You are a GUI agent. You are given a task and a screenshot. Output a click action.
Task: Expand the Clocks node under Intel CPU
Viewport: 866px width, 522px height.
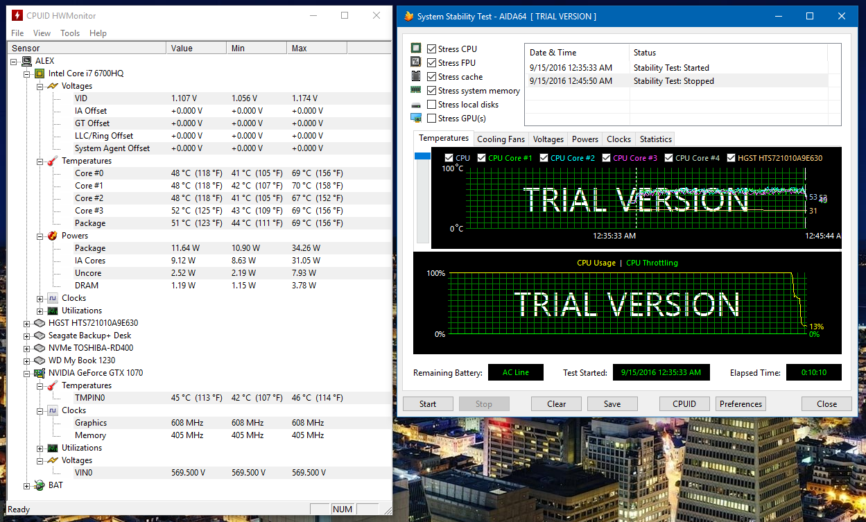pyautogui.click(x=40, y=298)
